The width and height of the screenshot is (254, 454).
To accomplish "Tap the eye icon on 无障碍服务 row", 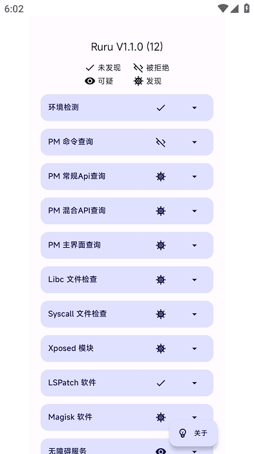I will pyautogui.click(x=161, y=451).
